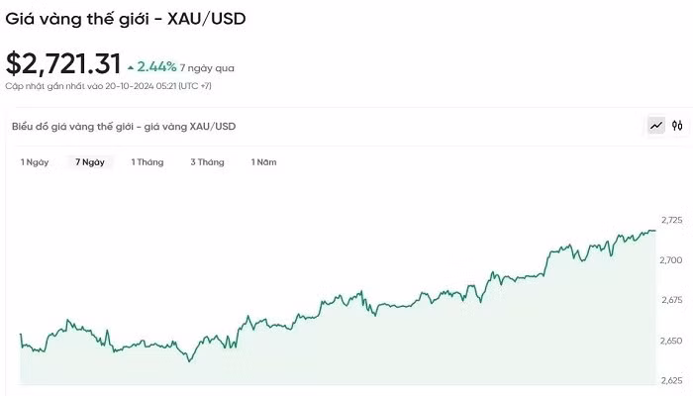Click the "Giá vàng thế giới - XAU/USD" heading

pos(124,17)
